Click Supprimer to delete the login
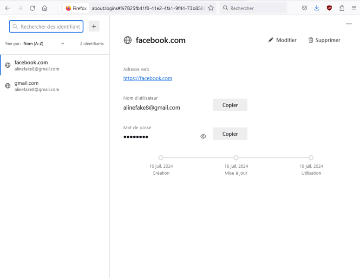 point(324,40)
